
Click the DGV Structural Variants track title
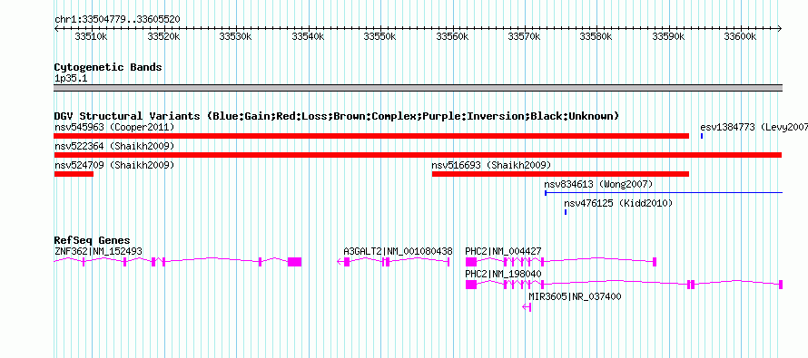337,116
